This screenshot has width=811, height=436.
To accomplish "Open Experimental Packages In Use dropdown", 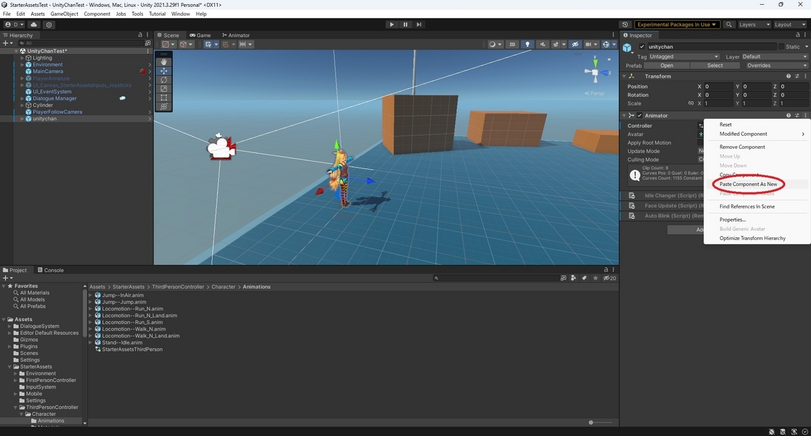I will click(677, 24).
